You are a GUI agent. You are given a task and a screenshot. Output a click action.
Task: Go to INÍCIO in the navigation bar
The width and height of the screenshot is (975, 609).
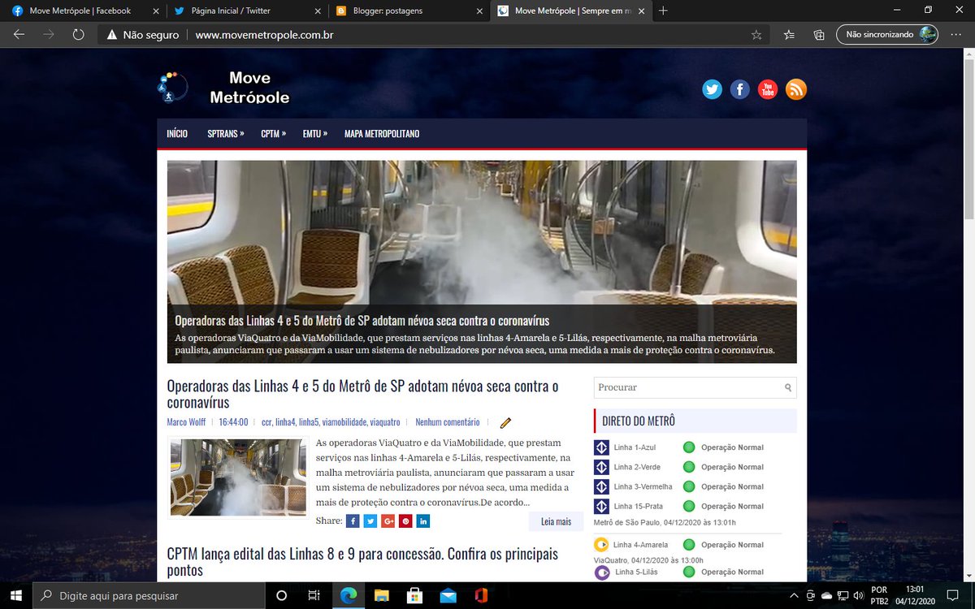[177, 134]
